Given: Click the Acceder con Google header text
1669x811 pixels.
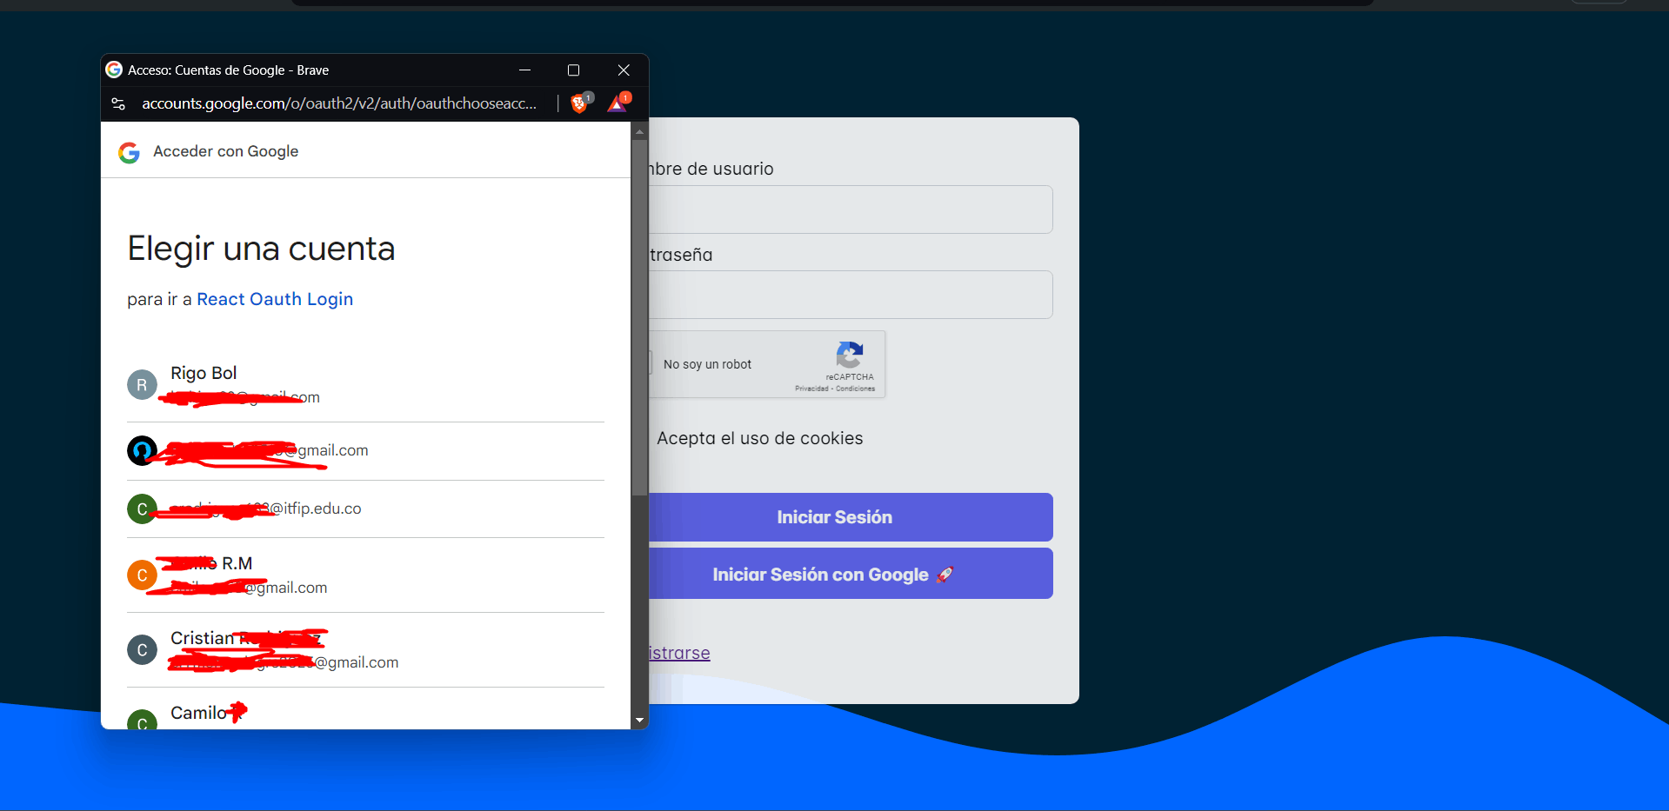Looking at the screenshot, I should pyautogui.click(x=226, y=151).
